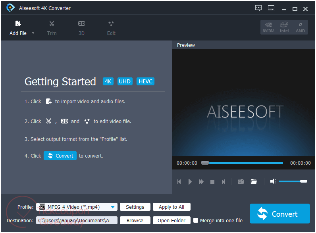
Task: Click Apply to All button
Action: tap(171, 207)
